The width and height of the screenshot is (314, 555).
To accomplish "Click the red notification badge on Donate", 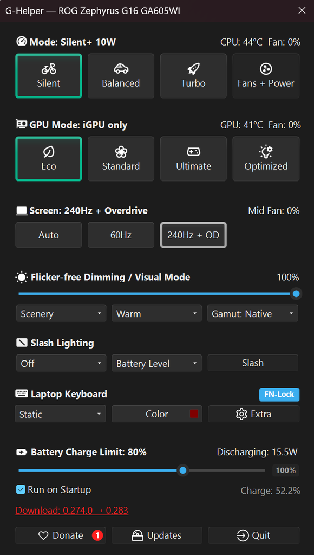I will point(97,535).
